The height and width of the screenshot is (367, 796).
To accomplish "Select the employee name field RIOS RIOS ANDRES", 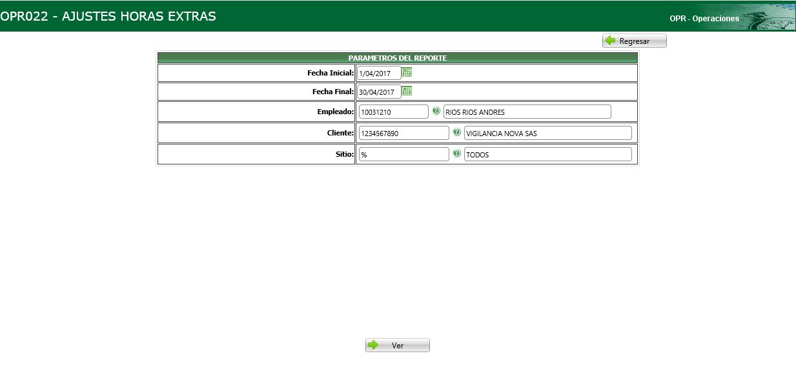I will click(x=527, y=112).
